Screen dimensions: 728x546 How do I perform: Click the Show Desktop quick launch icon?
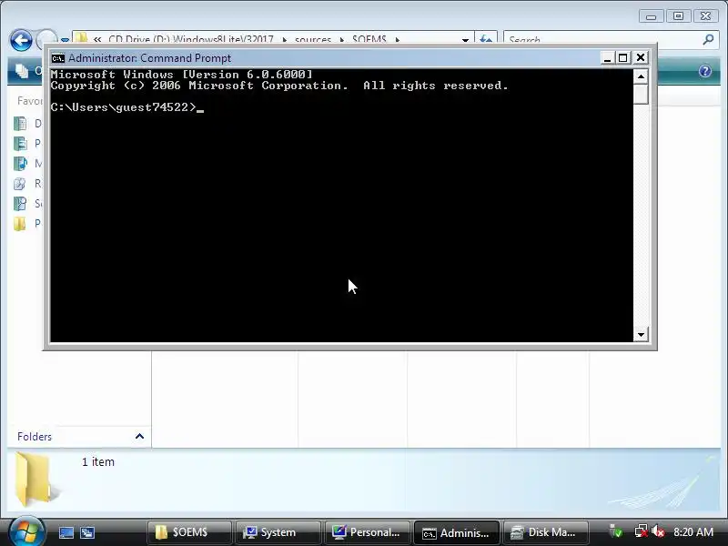pyautogui.click(x=66, y=532)
